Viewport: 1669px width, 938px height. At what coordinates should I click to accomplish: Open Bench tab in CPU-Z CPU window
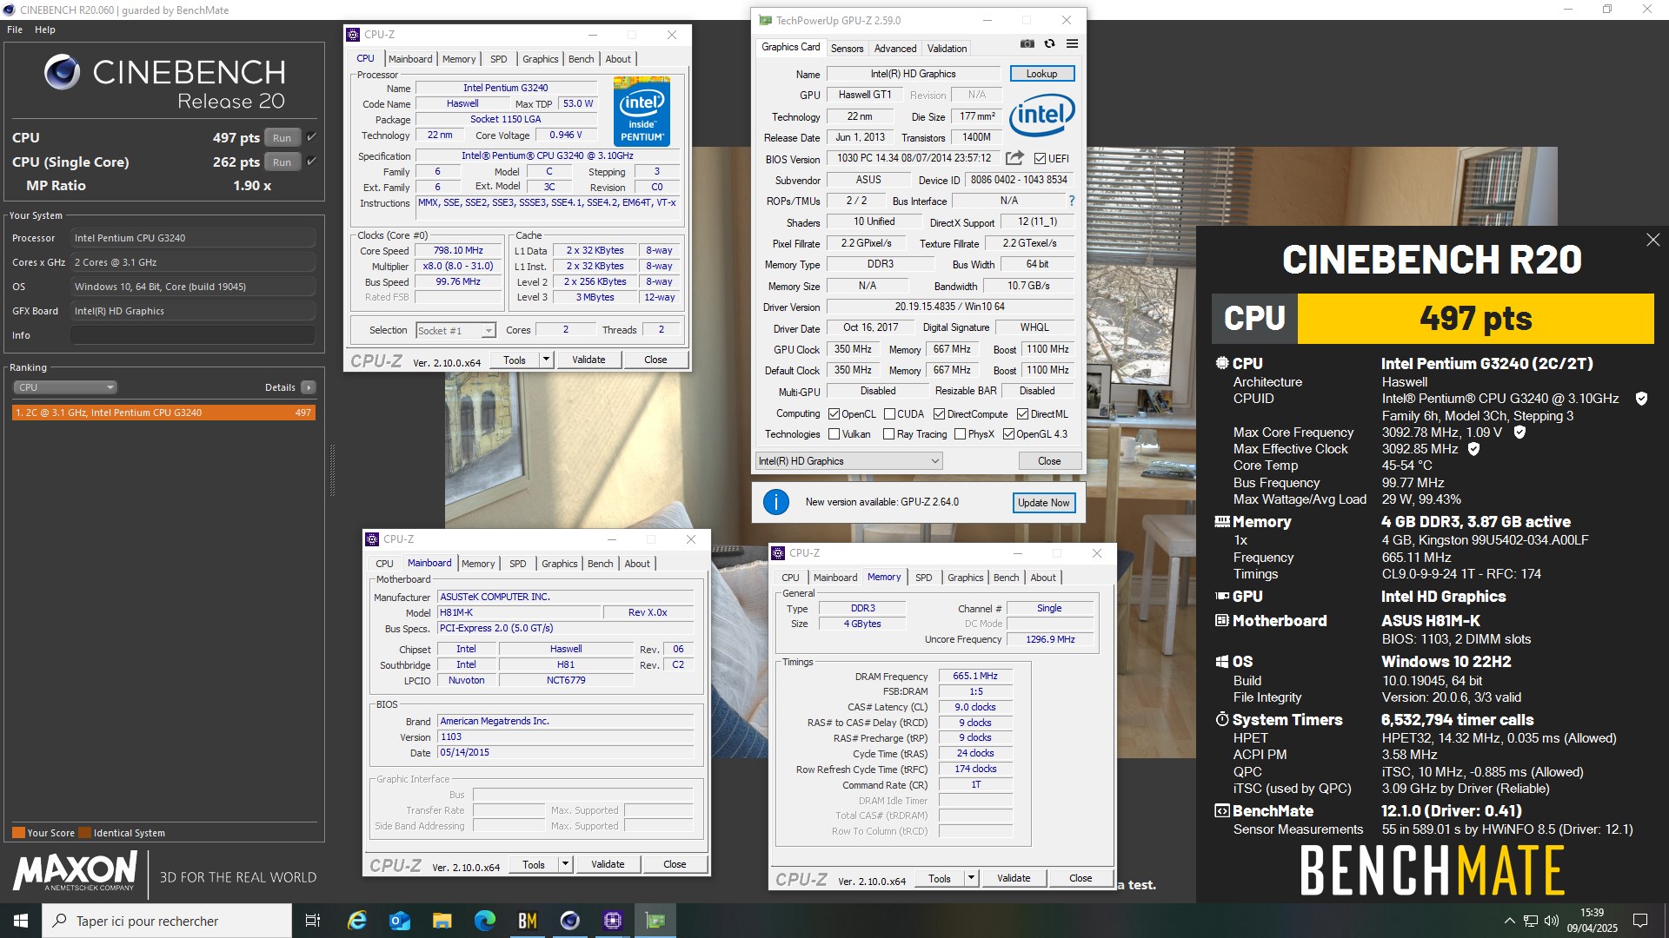[581, 59]
